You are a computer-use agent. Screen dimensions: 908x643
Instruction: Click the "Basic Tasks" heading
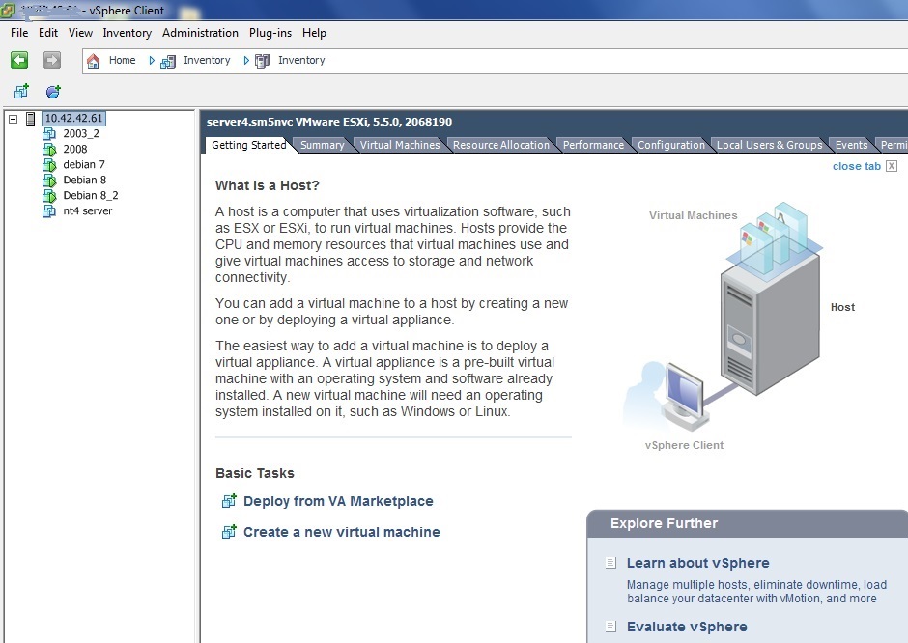(x=255, y=473)
